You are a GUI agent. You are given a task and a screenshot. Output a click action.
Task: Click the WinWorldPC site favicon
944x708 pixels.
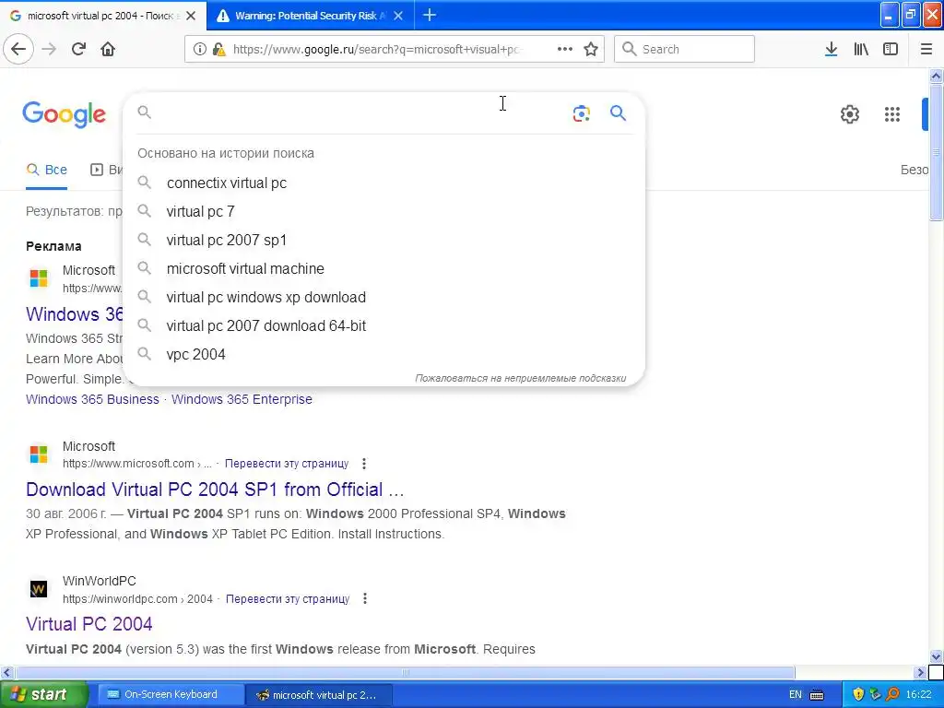(x=39, y=589)
